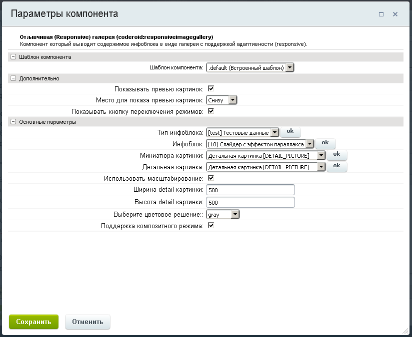Toggle Показывать кнопку переключения режимов checkbox
412x337 pixels.
click(211, 111)
